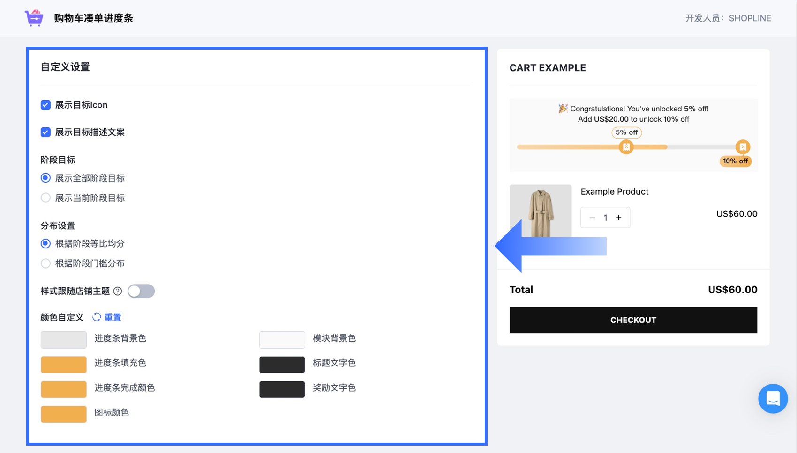
Task: Select the 展示全部阶段目标 radio option
Action: (x=45, y=178)
